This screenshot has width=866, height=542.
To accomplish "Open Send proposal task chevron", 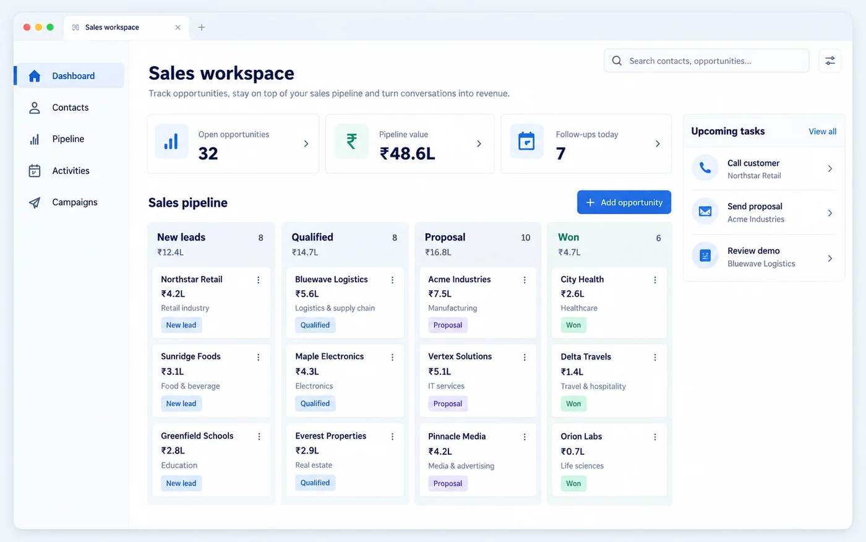I will [x=830, y=213].
